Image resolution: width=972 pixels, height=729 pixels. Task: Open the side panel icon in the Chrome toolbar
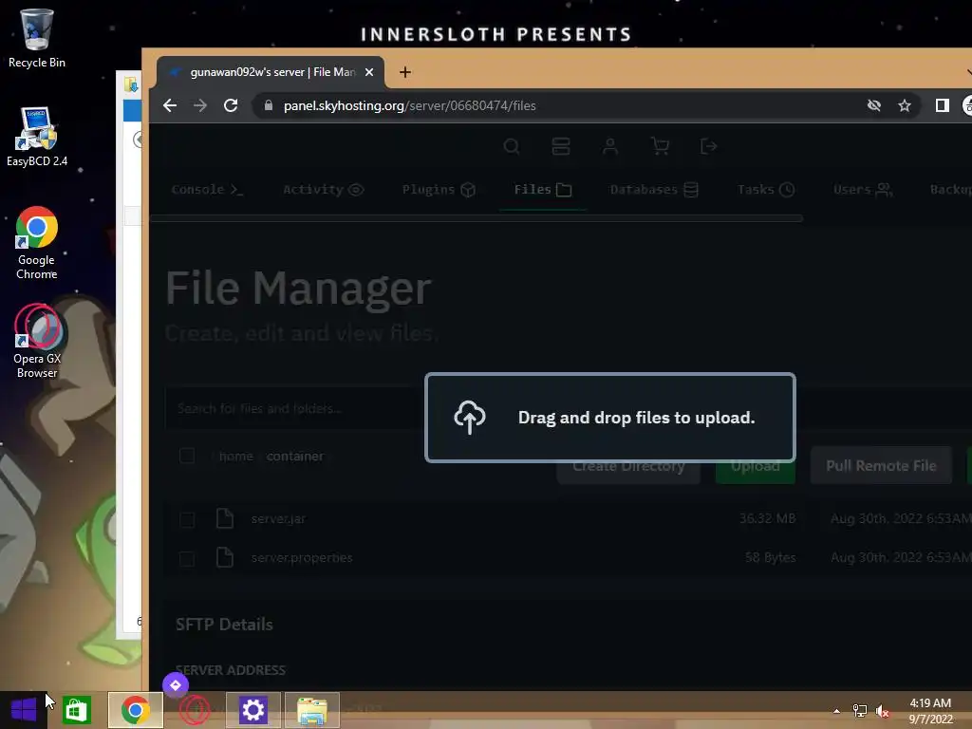943,105
